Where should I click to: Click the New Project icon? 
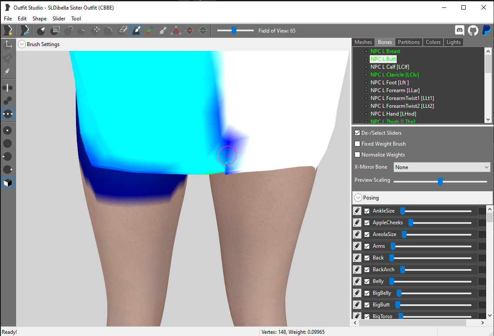[8, 30]
